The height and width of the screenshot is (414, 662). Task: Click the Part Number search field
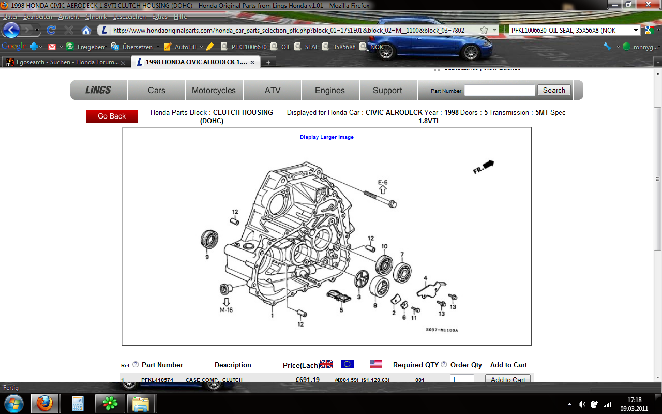coord(499,90)
